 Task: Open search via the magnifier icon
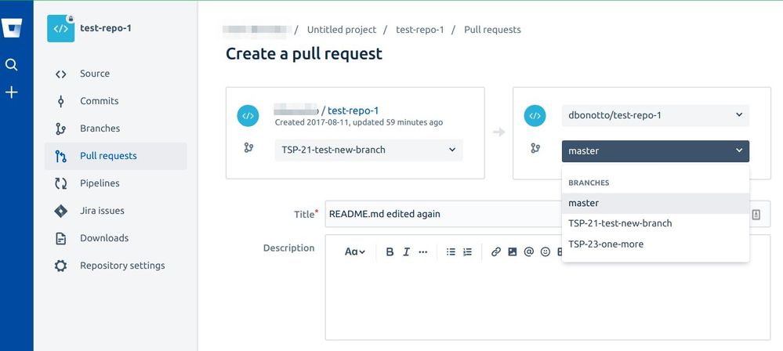click(11, 64)
